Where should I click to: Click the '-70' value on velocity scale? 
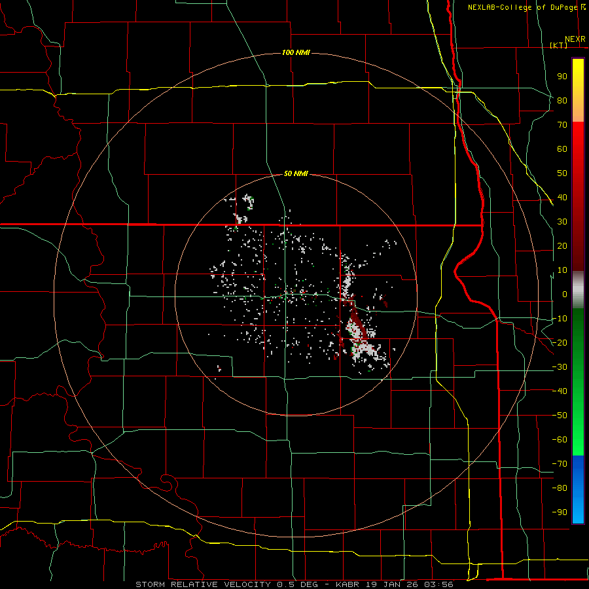click(560, 464)
